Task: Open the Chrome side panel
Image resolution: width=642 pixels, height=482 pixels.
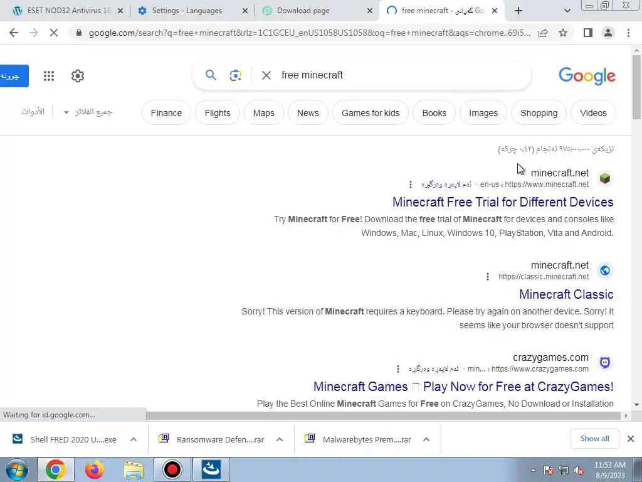Action: click(x=588, y=33)
